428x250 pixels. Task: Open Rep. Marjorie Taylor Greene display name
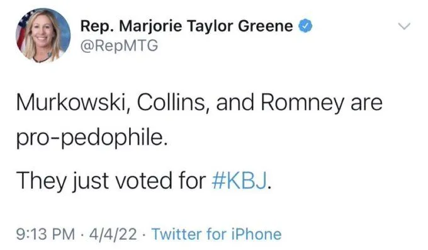pyautogui.click(x=187, y=26)
